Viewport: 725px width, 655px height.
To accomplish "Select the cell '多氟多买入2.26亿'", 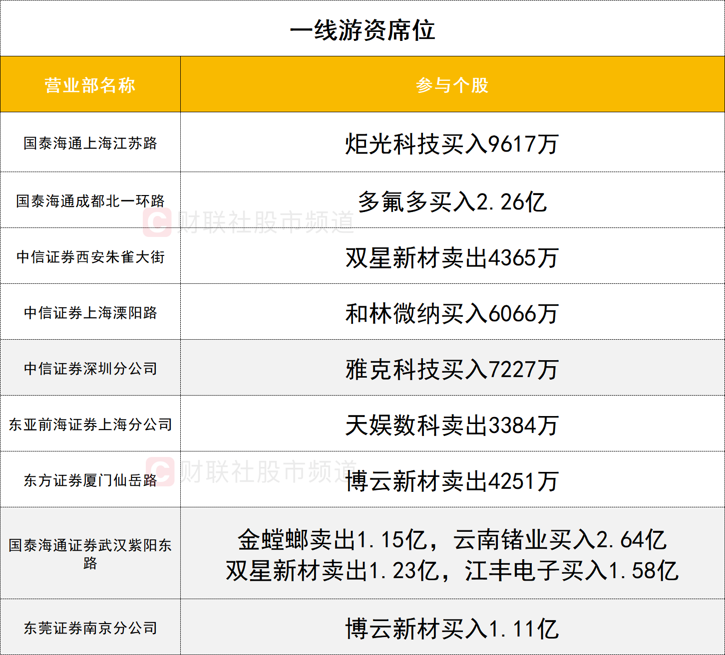I will click(452, 201).
